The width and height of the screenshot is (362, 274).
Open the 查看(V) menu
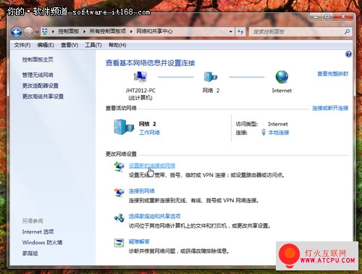(x=70, y=45)
